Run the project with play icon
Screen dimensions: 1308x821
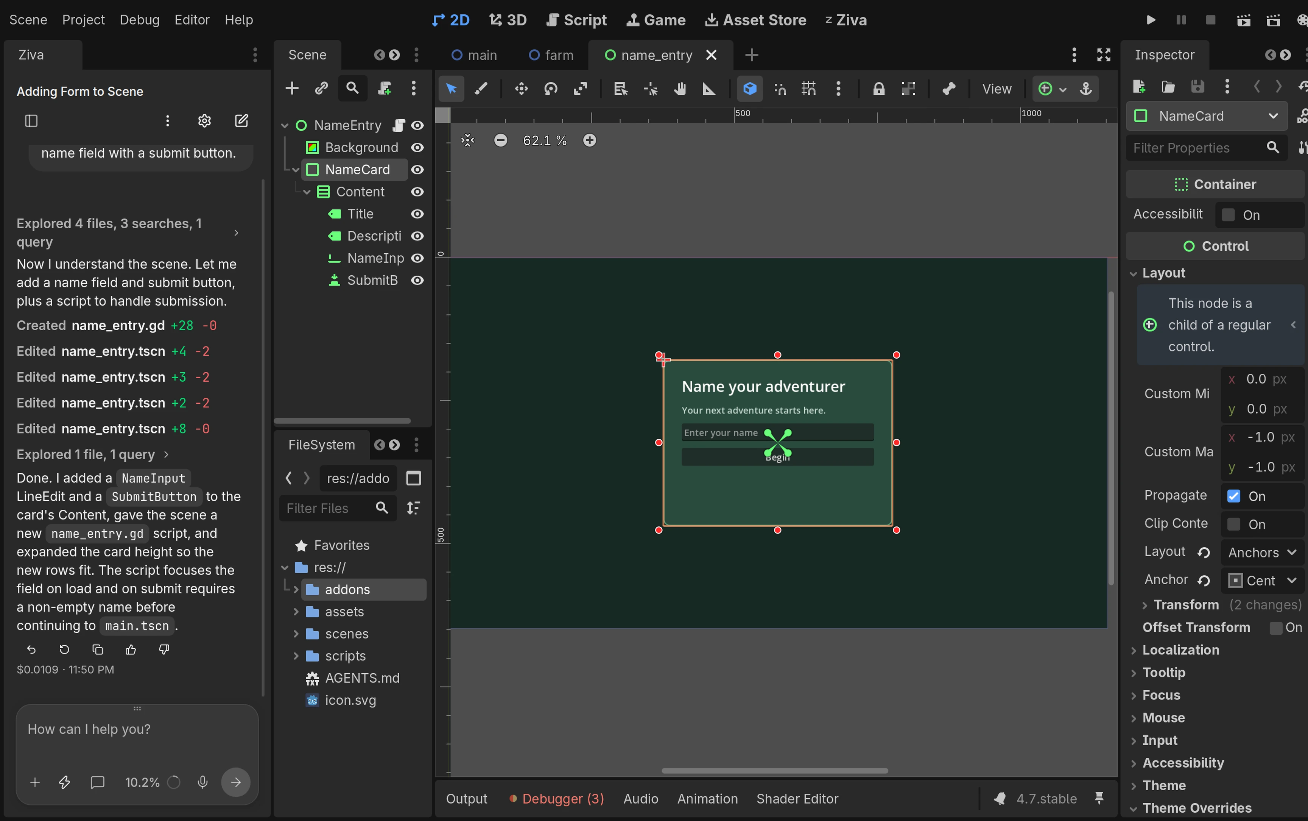coord(1151,20)
